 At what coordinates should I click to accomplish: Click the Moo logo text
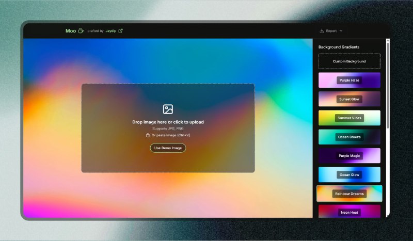click(71, 31)
